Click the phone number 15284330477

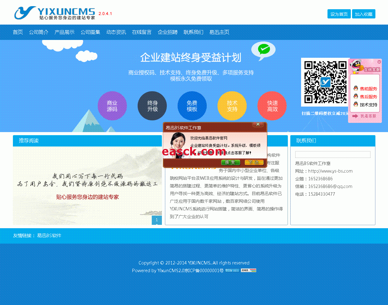(x=322, y=194)
